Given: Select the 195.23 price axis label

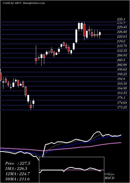Looking at the screenshot, I should pos(122,74).
